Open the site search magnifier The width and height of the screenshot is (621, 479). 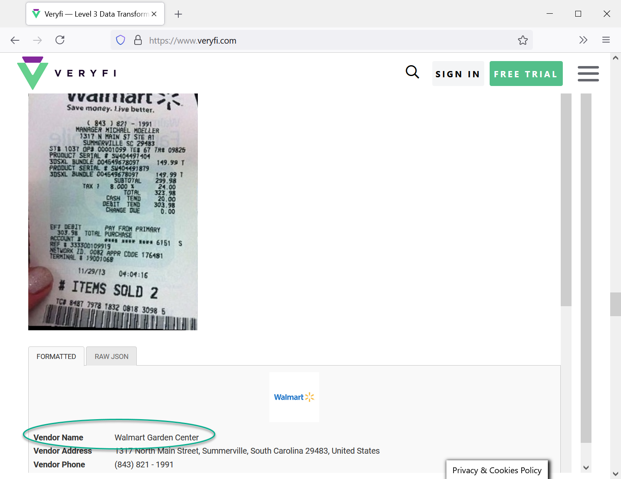tap(412, 72)
